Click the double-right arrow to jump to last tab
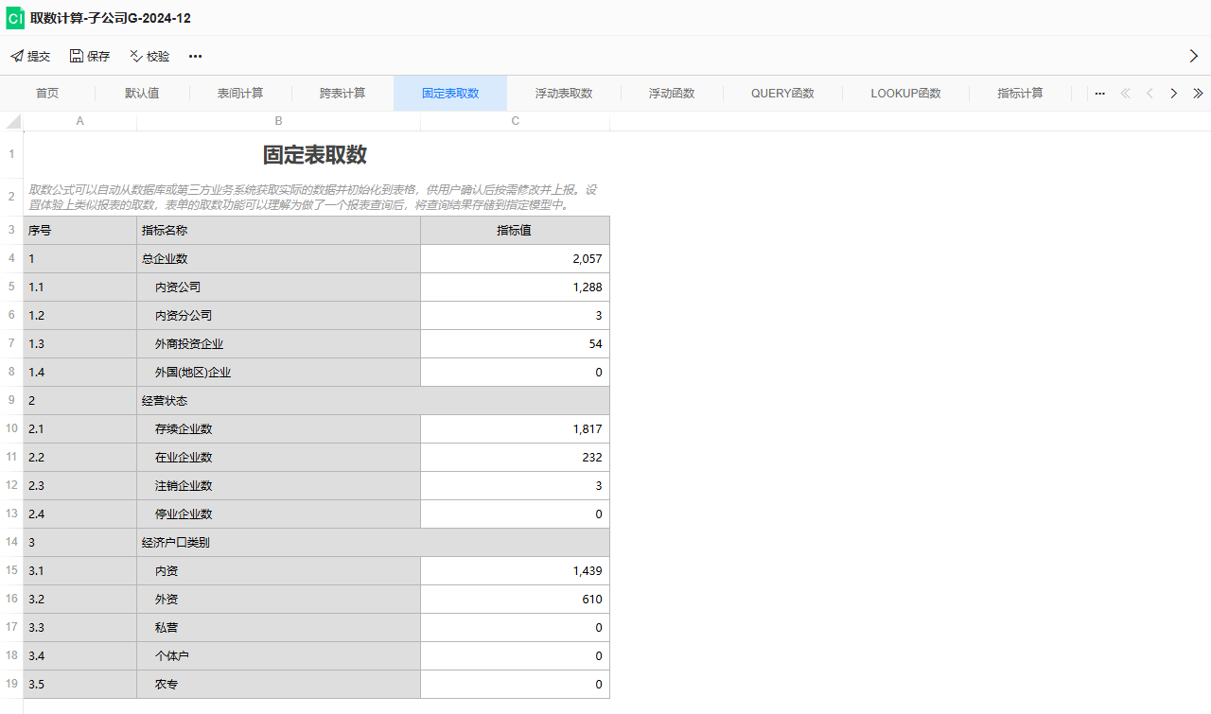Screen dimensions: 1211x714 1198,93
